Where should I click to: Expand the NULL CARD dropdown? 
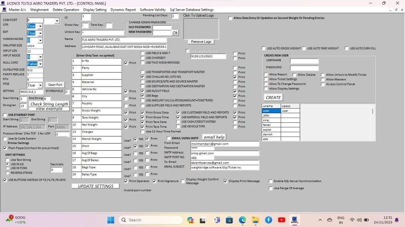pyautogui.click(x=40, y=64)
